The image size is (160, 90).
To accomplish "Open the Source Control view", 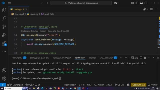I will coord(4,27).
